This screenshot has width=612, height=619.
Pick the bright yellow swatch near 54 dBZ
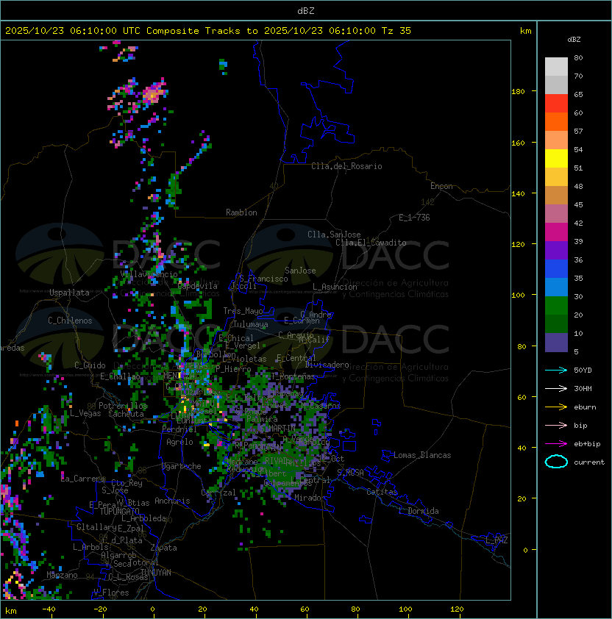[x=556, y=159]
